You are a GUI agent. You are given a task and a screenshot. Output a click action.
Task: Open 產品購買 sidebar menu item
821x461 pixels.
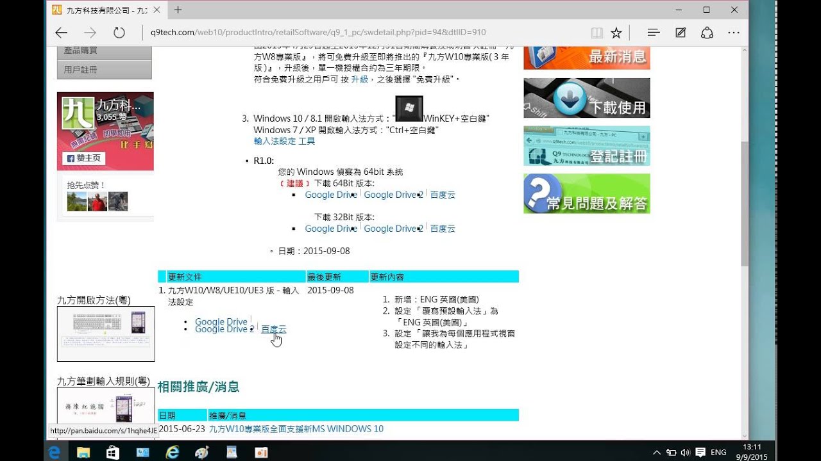coord(105,50)
